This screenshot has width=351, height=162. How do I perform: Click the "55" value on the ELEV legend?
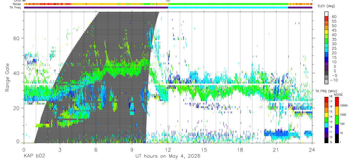point(334,21)
